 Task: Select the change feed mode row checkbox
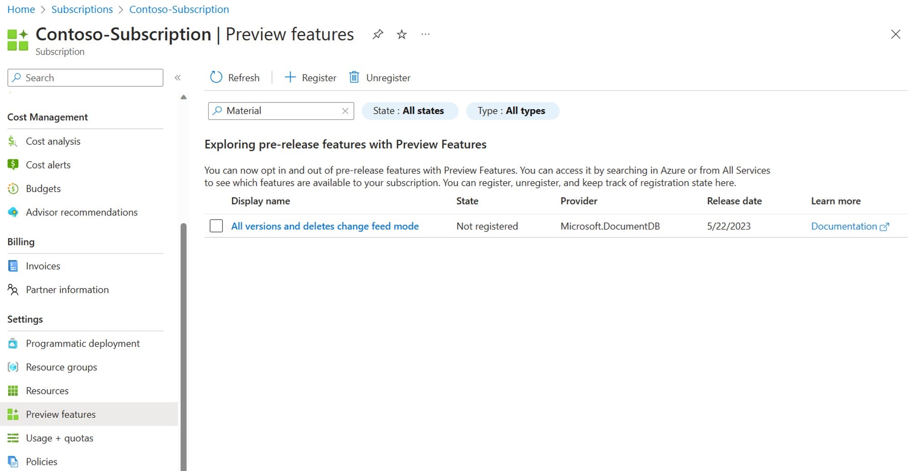(216, 226)
